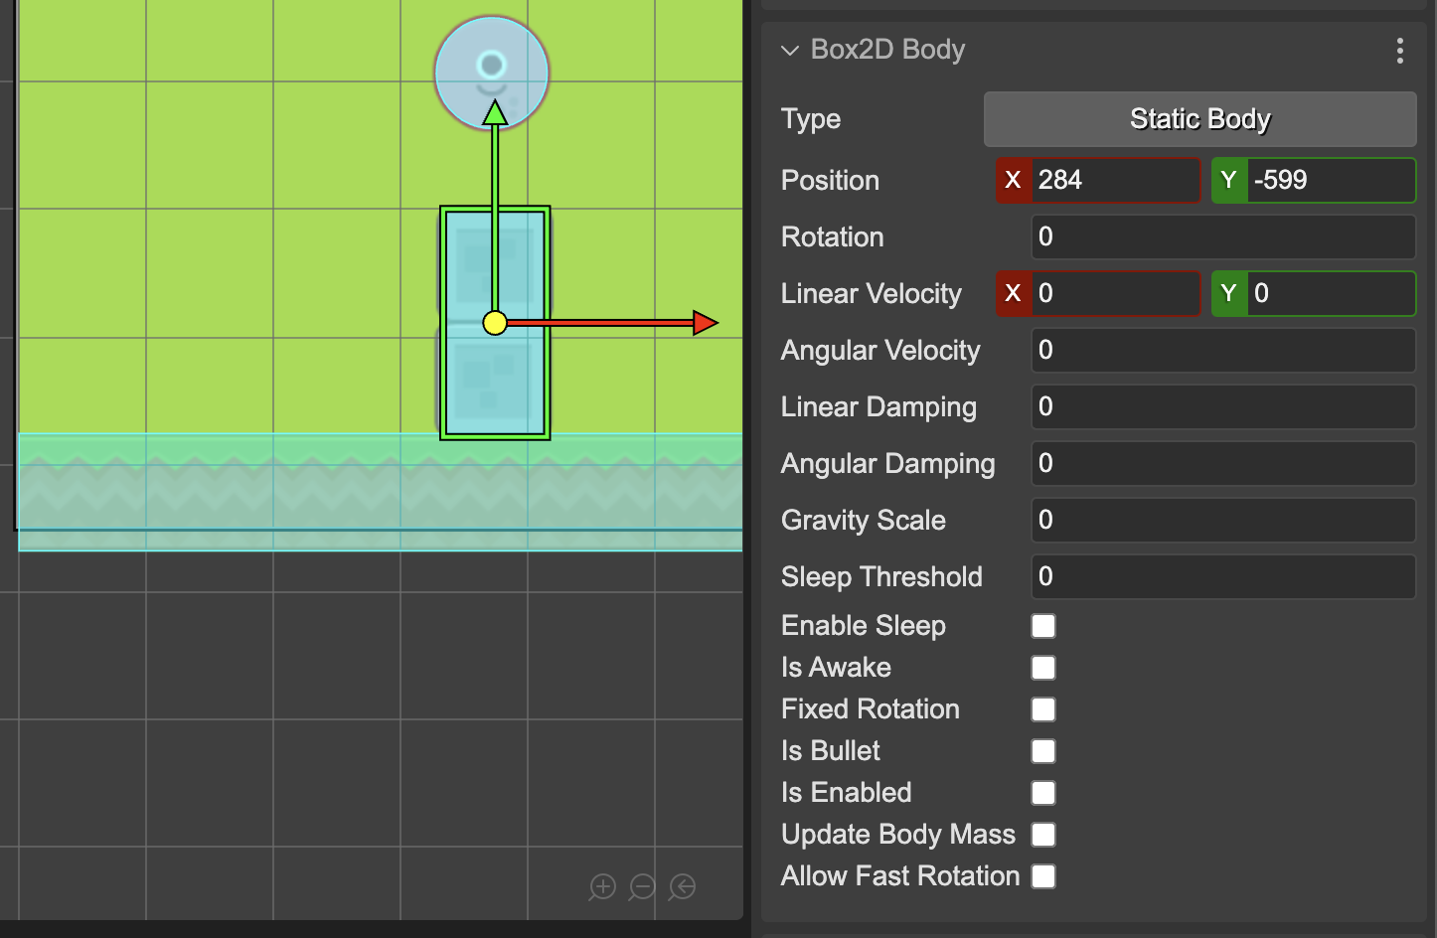This screenshot has height=938, width=1437.
Task: Click the Linear Velocity property label
Action: click(x=872, y=294)
